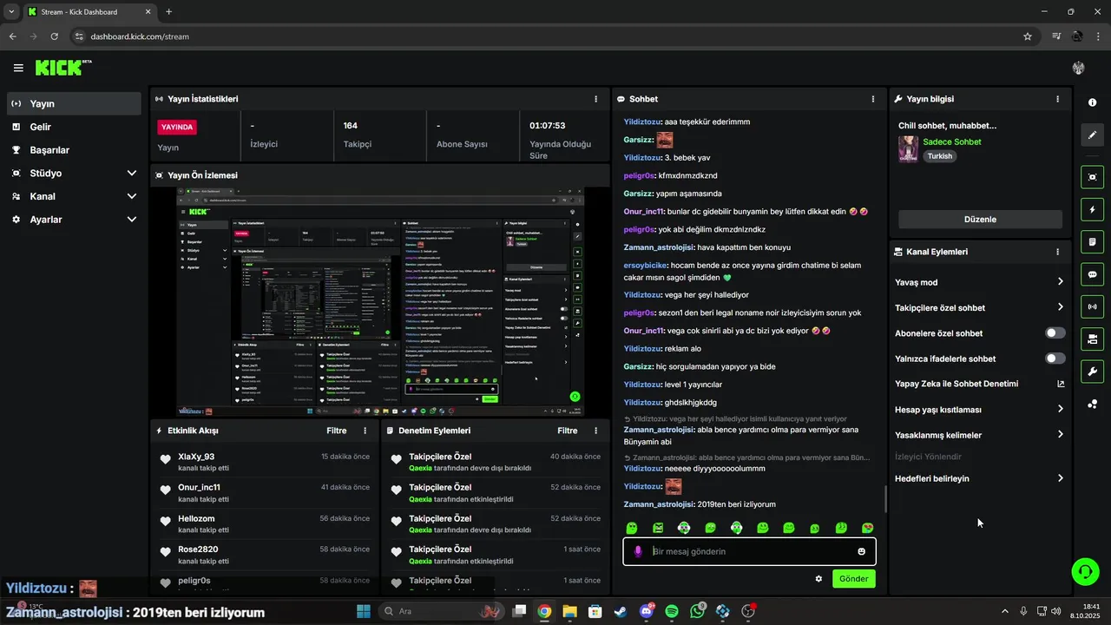Open Hedefleri belirleyin options arrow

click(x=1060, y=478)
